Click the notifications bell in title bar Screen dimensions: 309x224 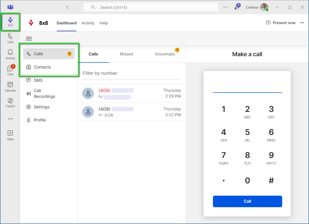tap(237, 7)
